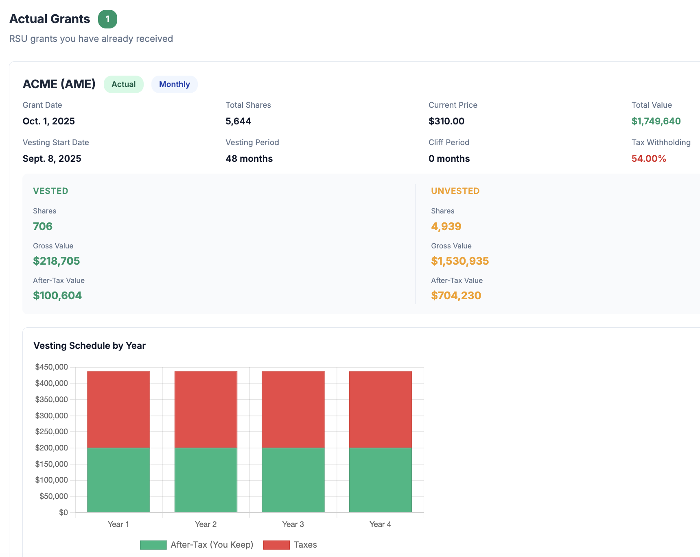Click the Year 2 after-tax bar segment

click(x=206, y=480)
